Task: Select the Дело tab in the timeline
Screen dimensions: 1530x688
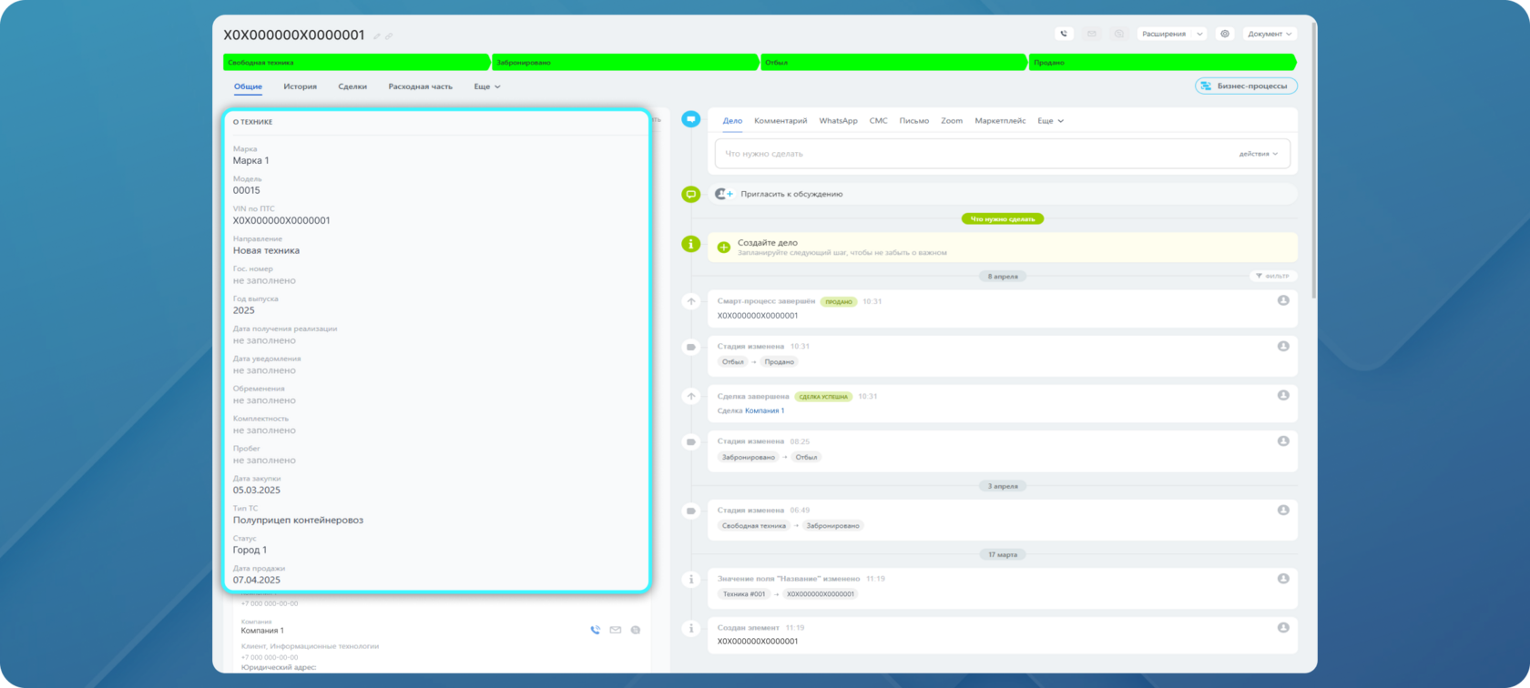Action: coord(732,120)
